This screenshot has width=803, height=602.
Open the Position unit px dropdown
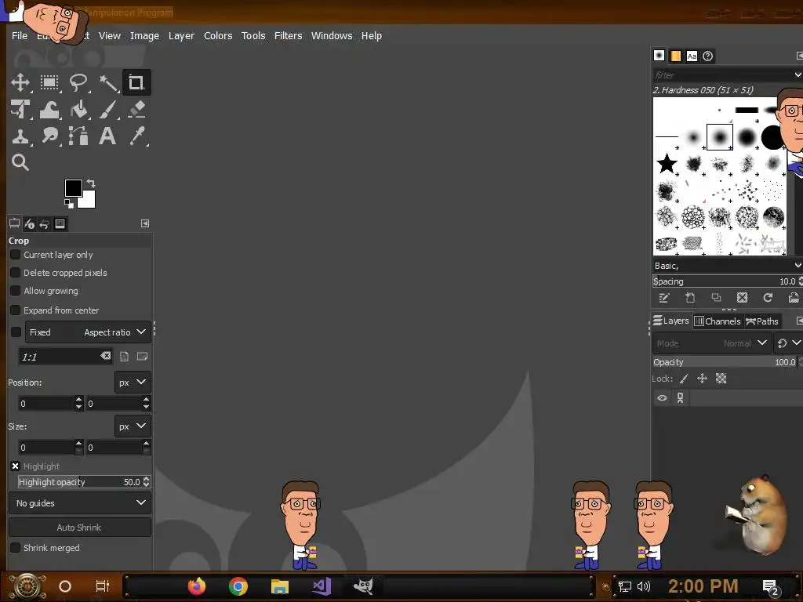pos(133,383)
